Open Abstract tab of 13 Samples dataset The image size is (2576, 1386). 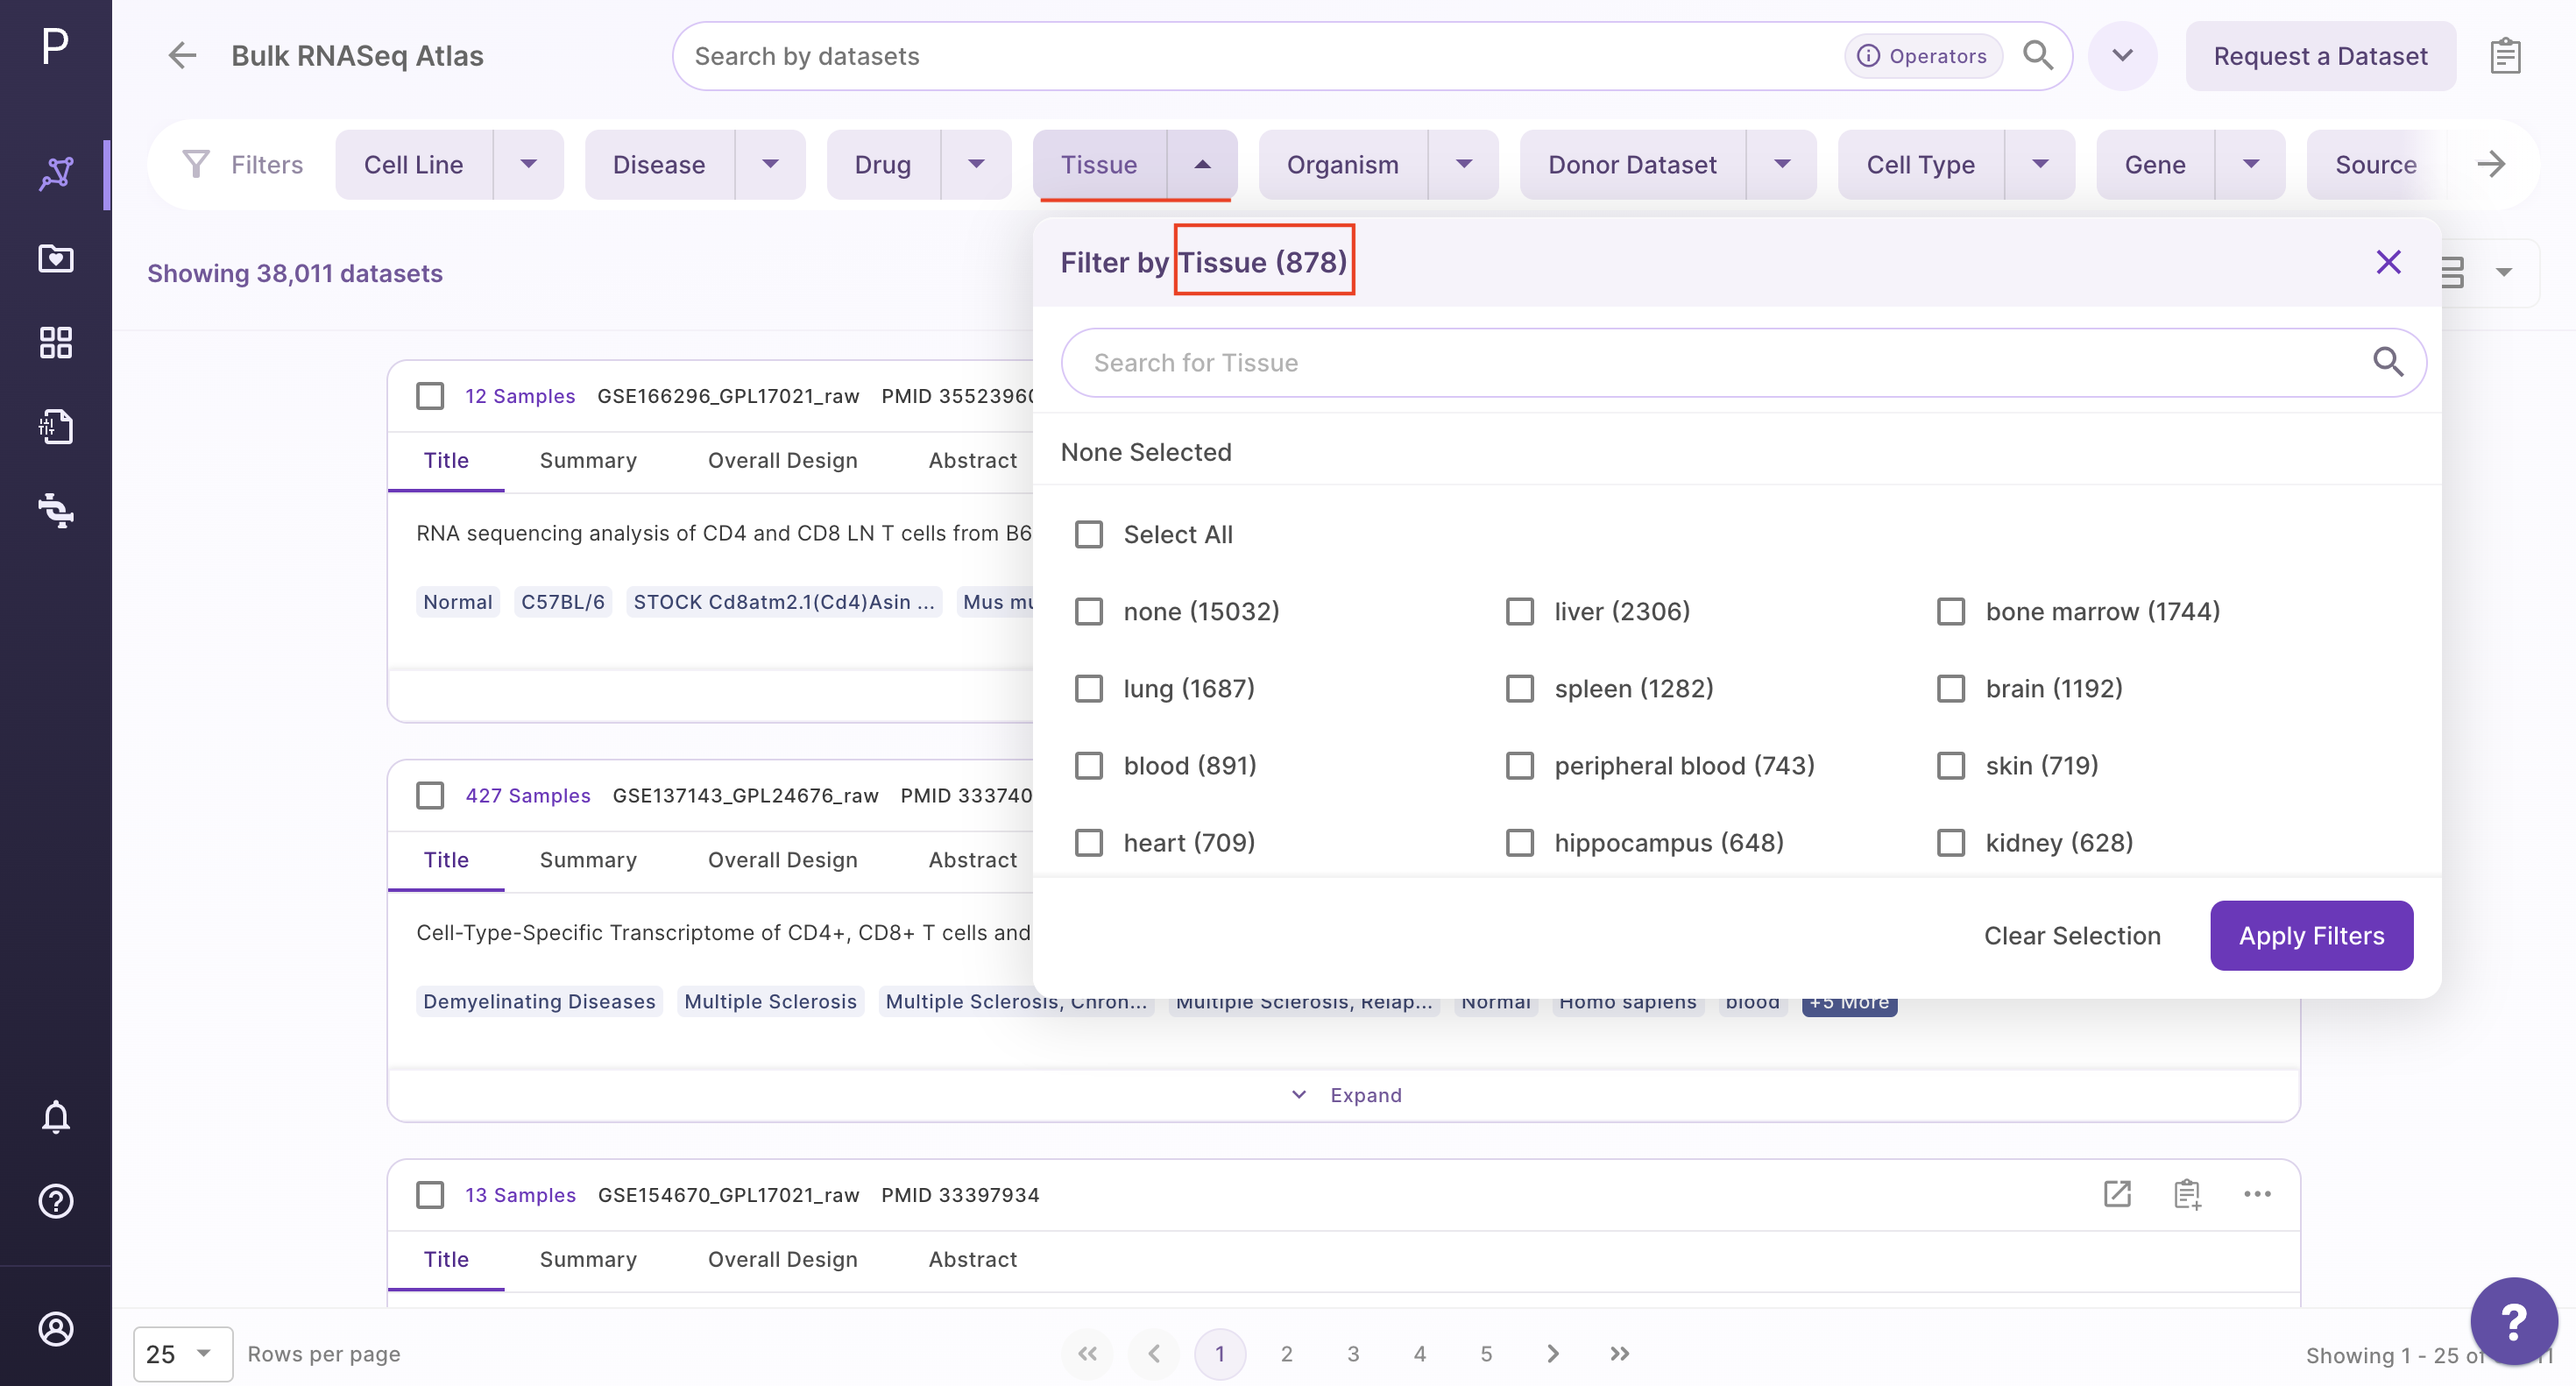973,1260
